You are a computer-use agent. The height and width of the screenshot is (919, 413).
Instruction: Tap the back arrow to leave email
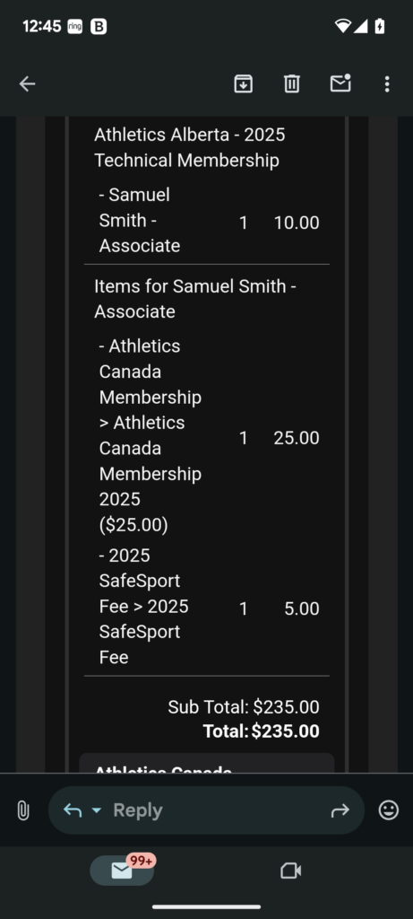click(x=28, y=84)
